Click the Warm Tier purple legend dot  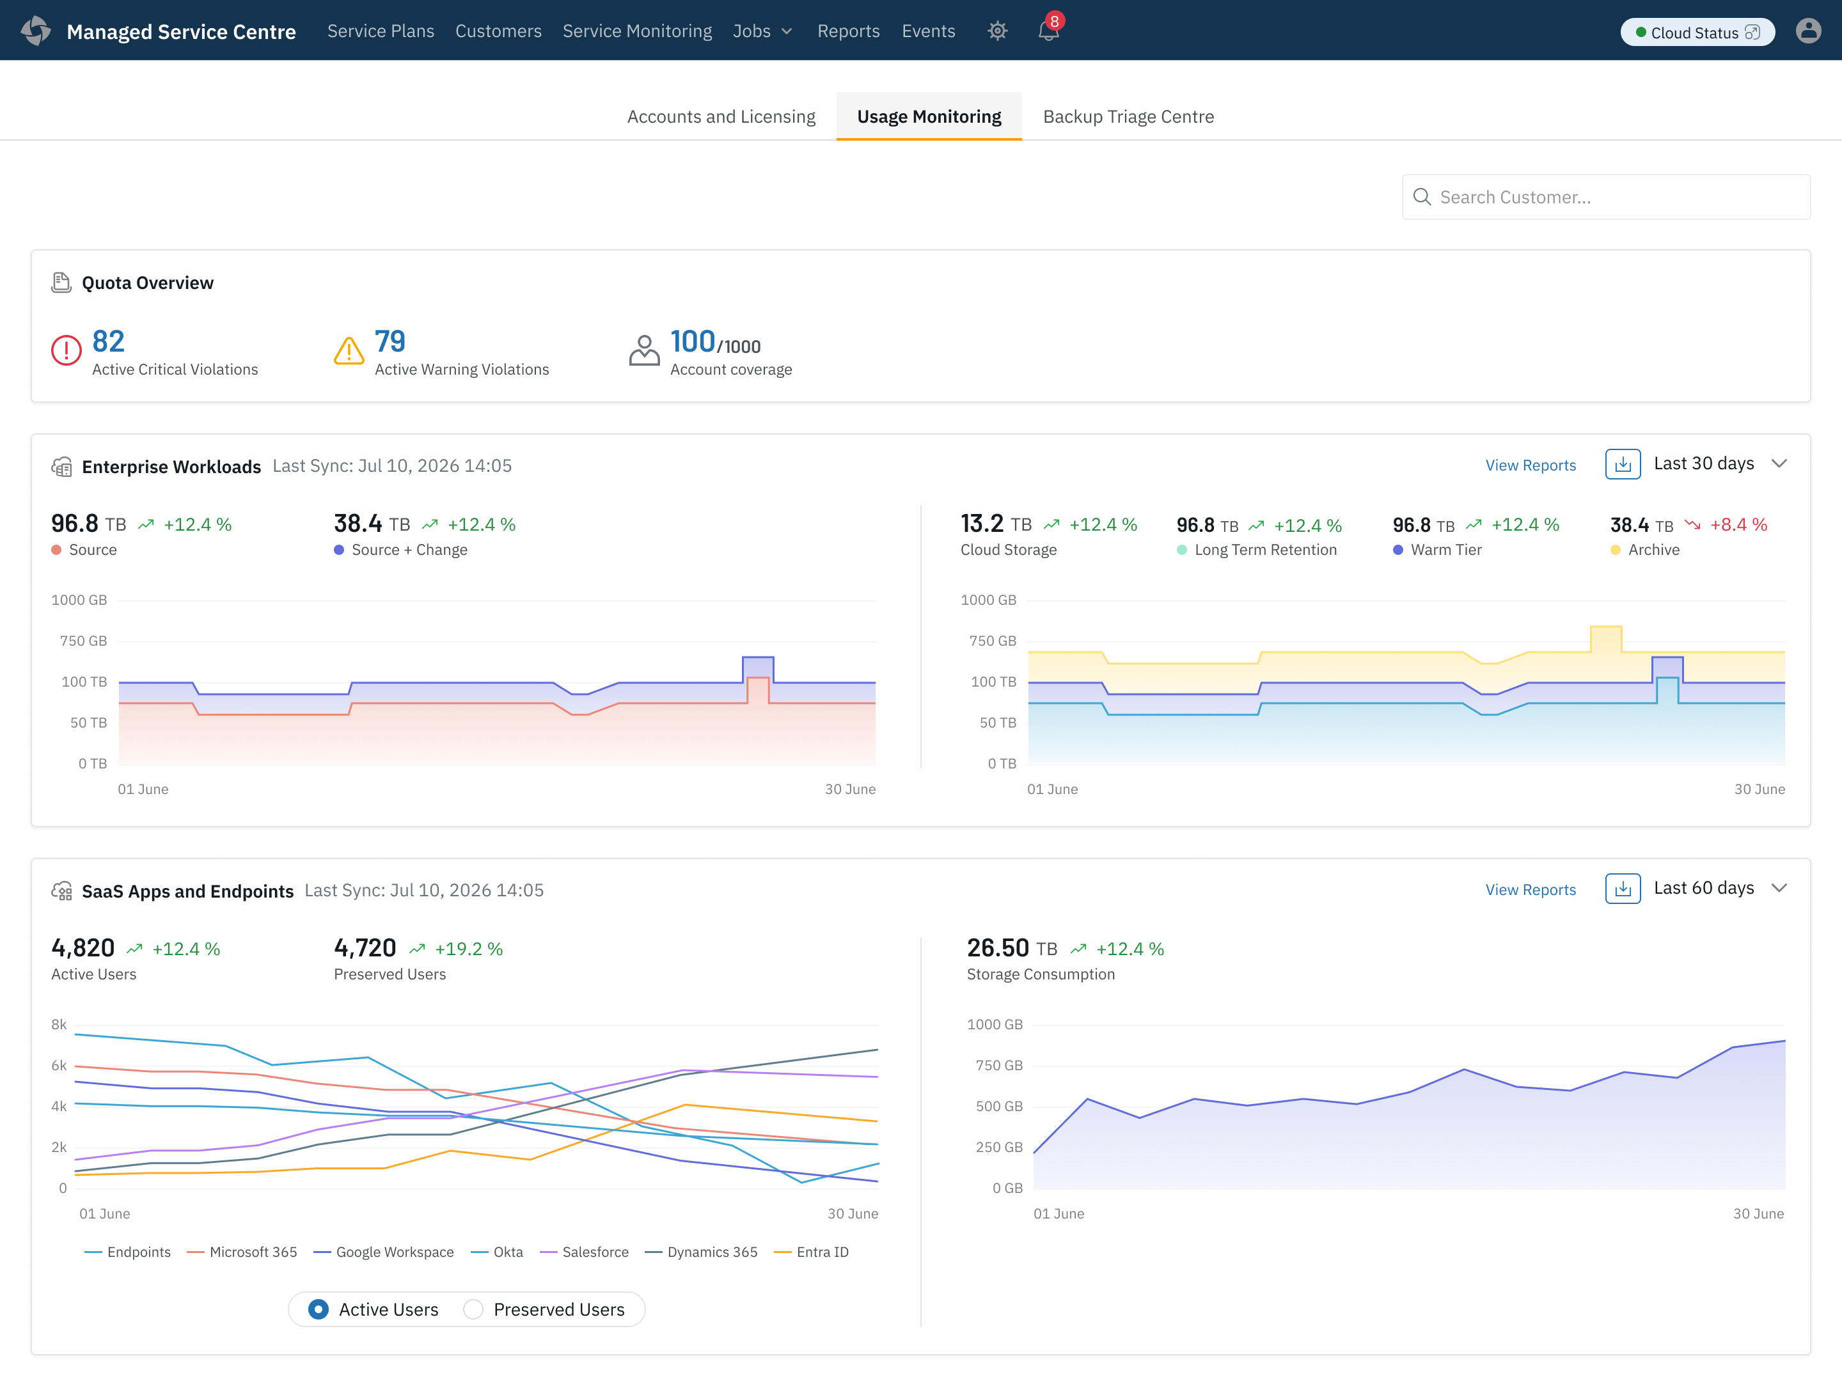click(x=1398, y=550)
